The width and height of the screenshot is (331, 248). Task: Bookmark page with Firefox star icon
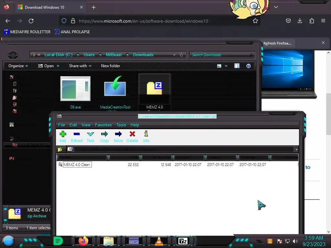coord(255,21)
